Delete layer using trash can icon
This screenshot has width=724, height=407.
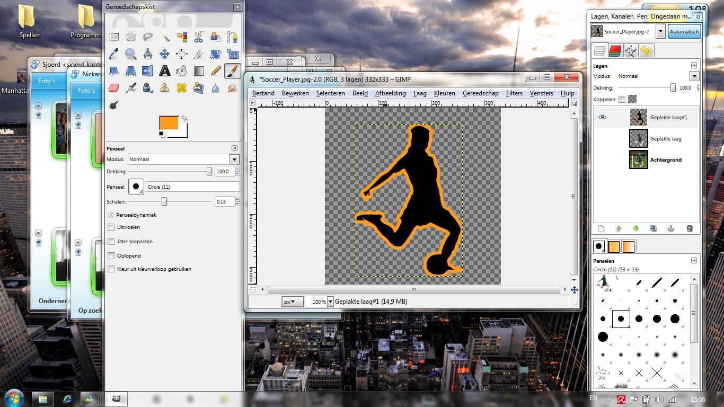click(x=690, y=228)
